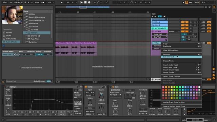Open the Vocal Hall automation device chooser
The width and height of the screenshot is (217, 122).
point(160,34)
